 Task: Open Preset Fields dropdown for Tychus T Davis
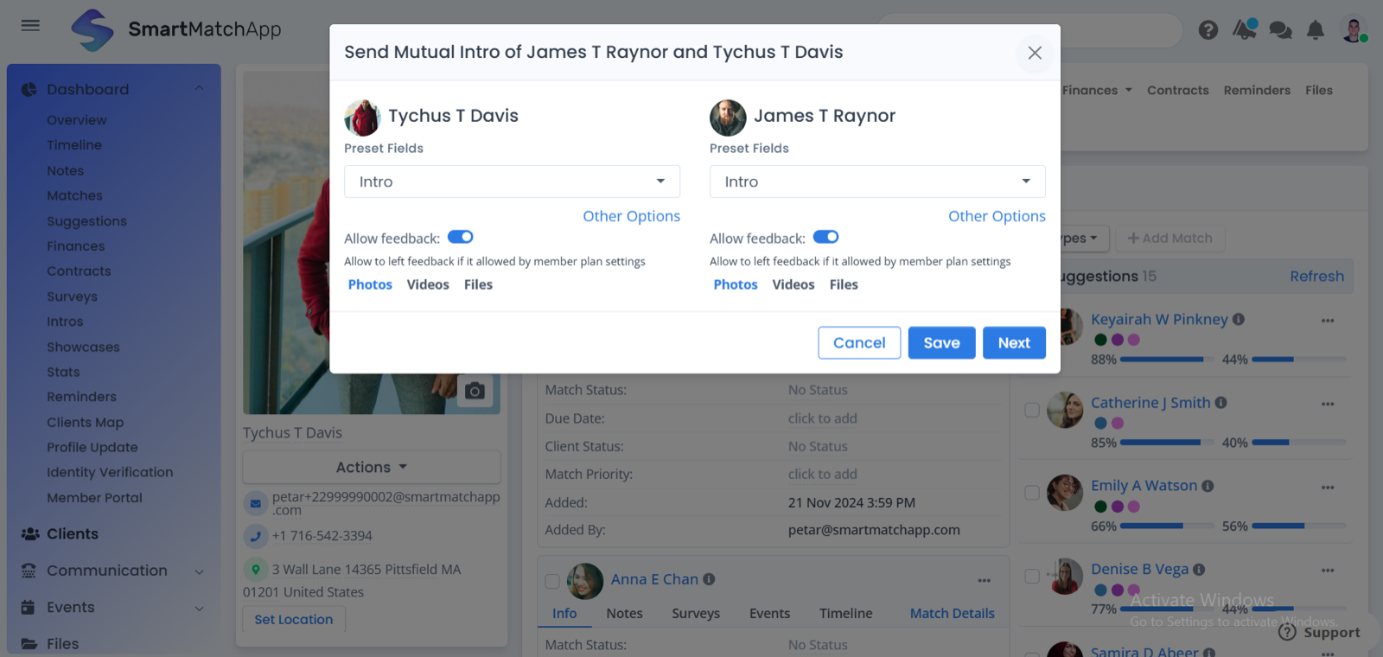pos(512,182)
